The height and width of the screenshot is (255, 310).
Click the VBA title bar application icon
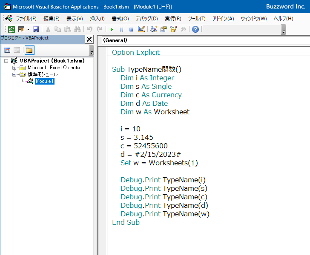(x=7, y=6)
